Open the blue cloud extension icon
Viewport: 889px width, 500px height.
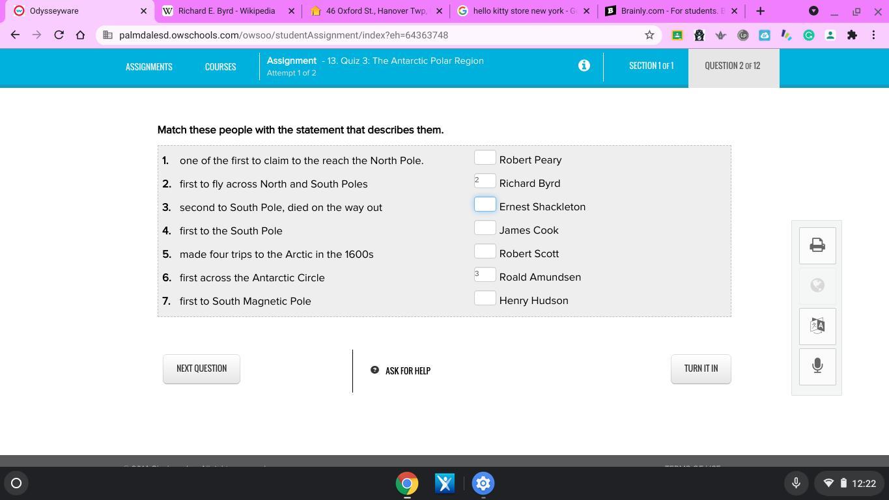click(765, 35)
